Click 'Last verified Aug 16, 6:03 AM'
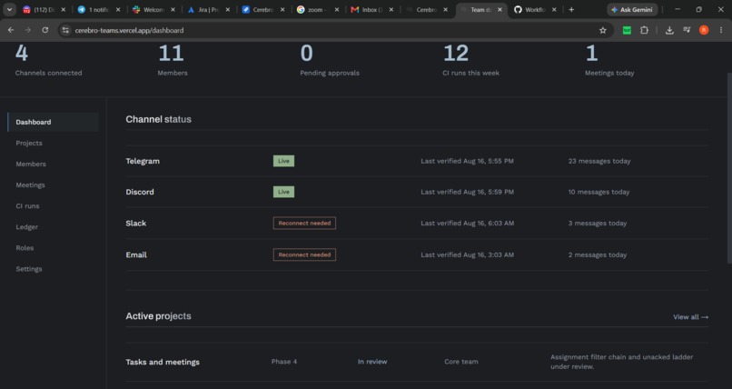732x389 pixels. pos(468,224)
